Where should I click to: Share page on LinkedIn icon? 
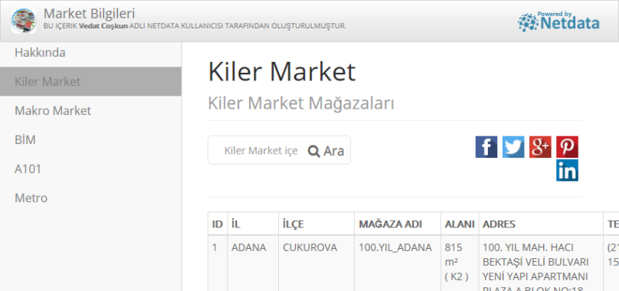567,170
